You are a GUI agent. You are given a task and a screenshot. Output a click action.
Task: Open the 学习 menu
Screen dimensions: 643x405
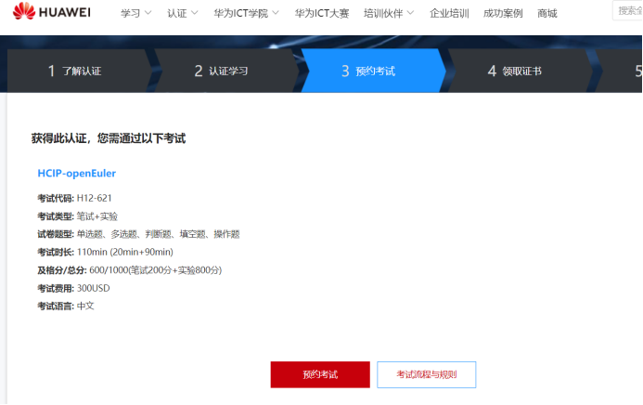click(131, 14)
